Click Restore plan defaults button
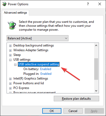The height and width of the screenshot is (116, 106). coord(76,99)
